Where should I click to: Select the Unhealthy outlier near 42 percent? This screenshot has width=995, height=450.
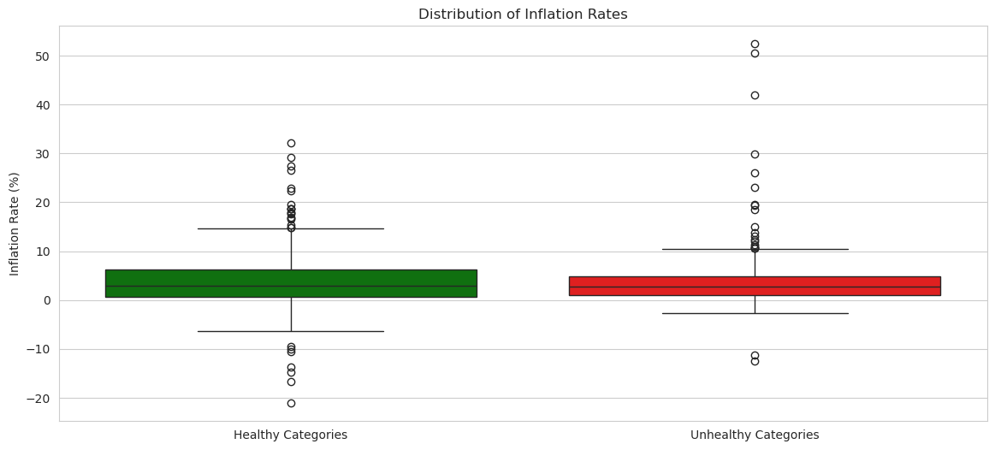click(755, 95)
